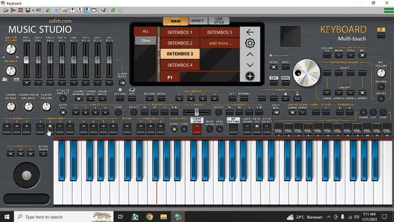
Task: Toggle the Style To KBD Set button
Action: tap(63, 99)
